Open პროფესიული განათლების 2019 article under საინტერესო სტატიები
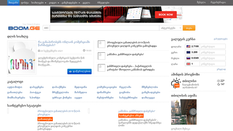 (x=59, y=113)
